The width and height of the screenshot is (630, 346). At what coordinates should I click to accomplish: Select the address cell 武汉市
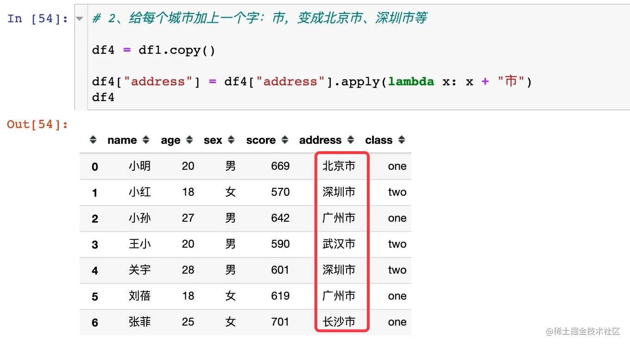pyautogui.click(x=339, y=244)
